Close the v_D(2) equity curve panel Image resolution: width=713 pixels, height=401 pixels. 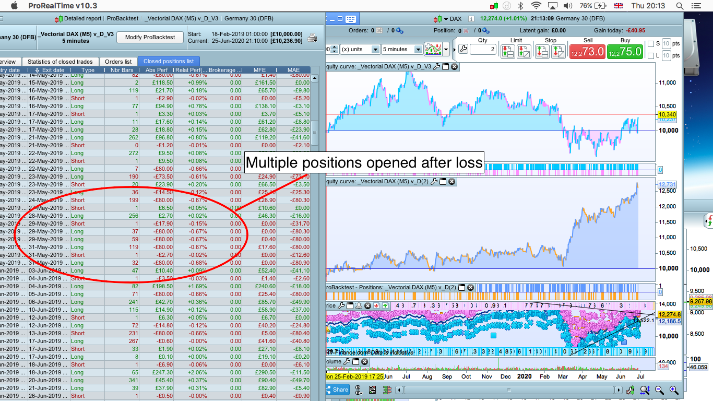pos(452,182)
